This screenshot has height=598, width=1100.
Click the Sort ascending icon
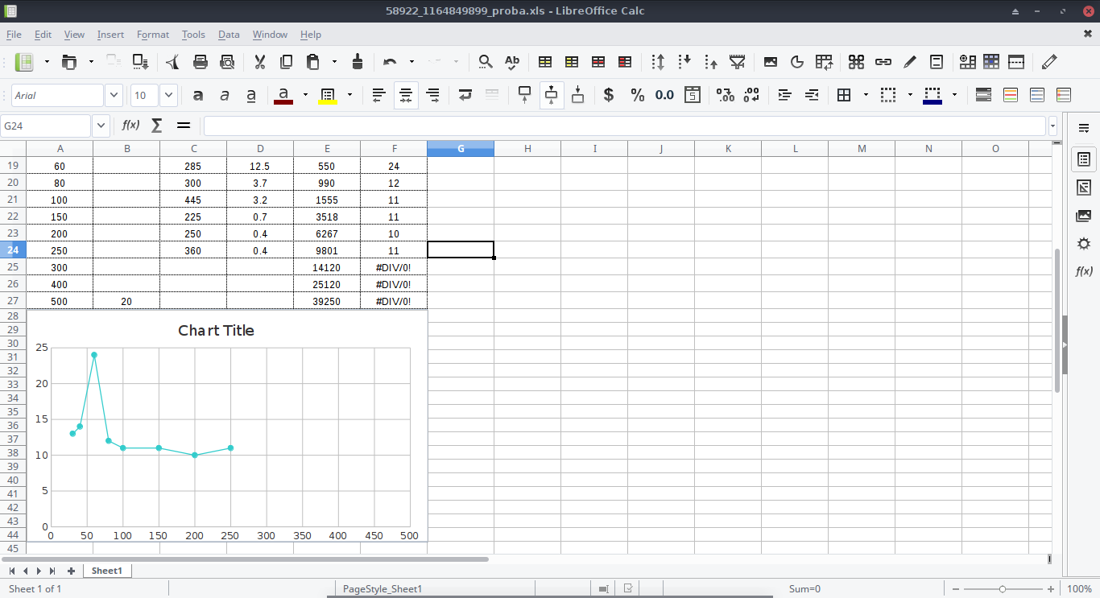point(684,62)
